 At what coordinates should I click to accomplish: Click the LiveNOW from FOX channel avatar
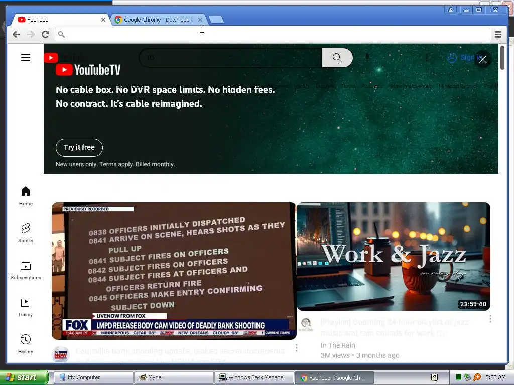tap(61, 354)
